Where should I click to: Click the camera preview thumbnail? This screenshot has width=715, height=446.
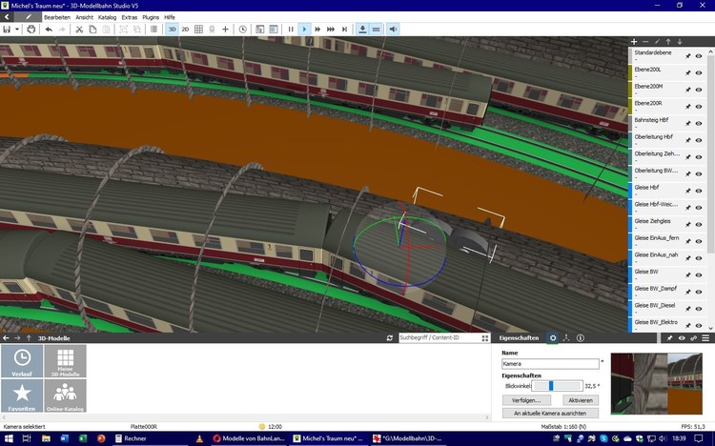(x=656, y=384)
